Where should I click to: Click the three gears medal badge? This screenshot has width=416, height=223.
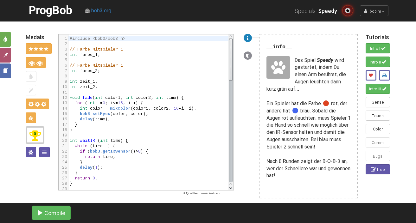click(x=37, y=104)
